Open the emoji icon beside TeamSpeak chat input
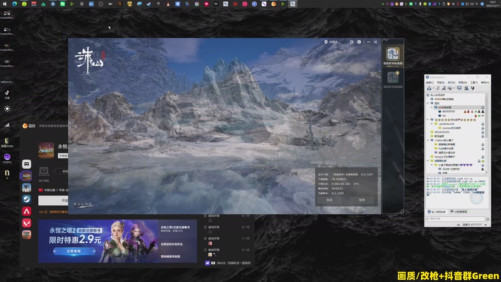The image size is (501, 282). 488,219
